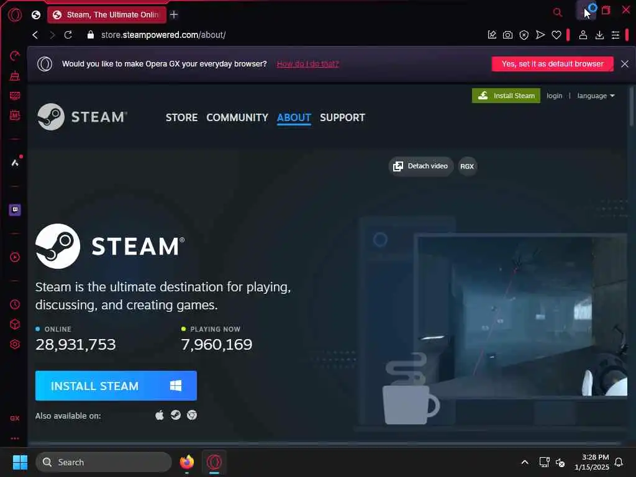Open the send flow arrow icon
Screen dimensions: 636x477
pyautogui.click(x=540, y=35)
